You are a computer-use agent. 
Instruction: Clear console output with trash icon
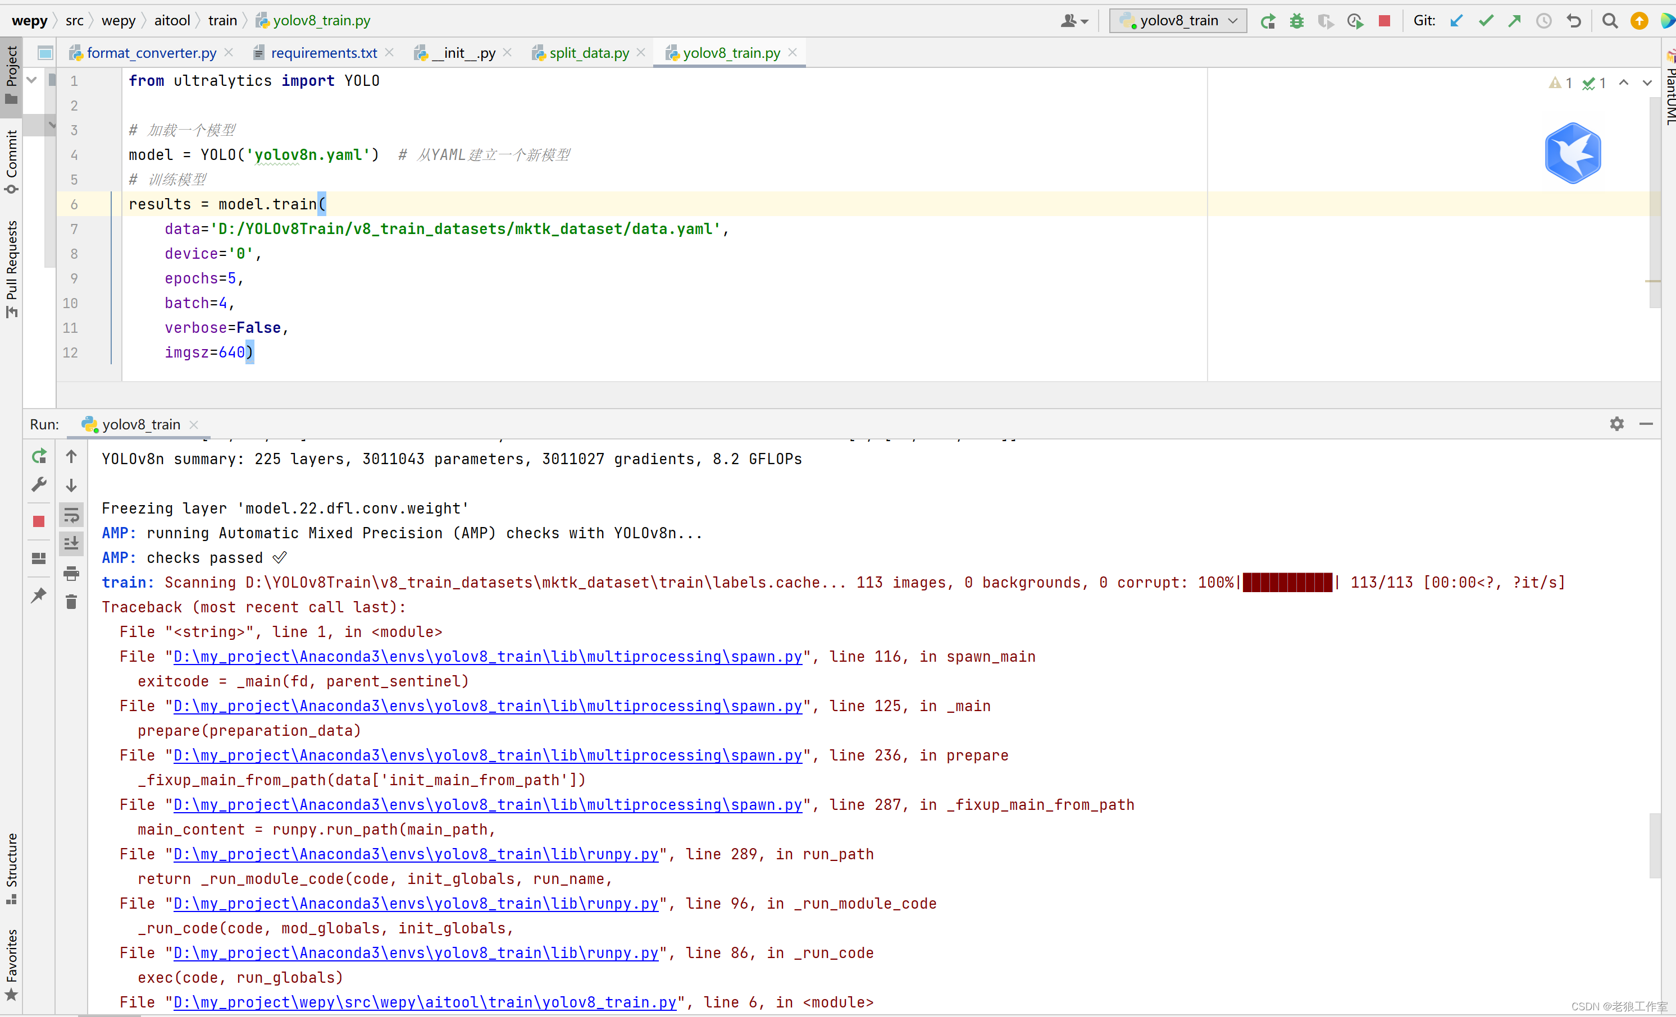(71, 602)
